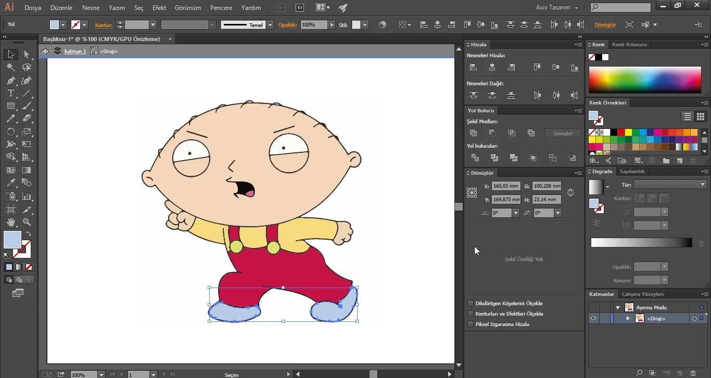Click the None color mode button in toolbox

click(x=29, y=267)
